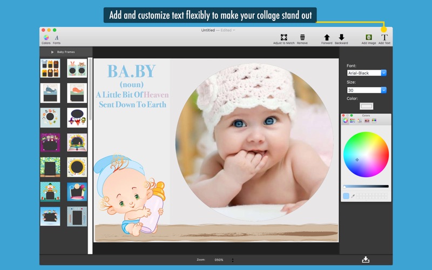Adjust the zoom level stepper arrows
The image size is (432, 270).
[233, 260]
